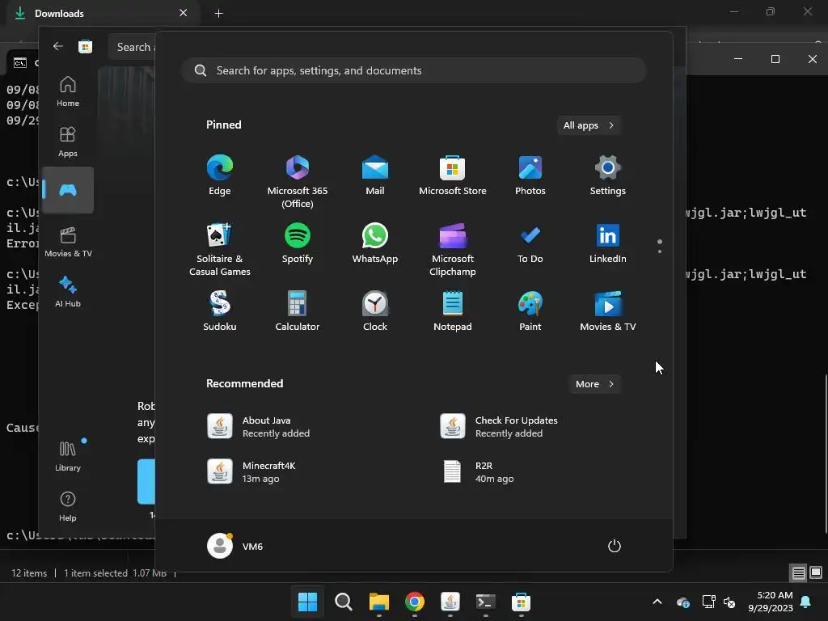Open Paint from Start menu
Screen dimensions: 828x621
(x=530, y=311)
